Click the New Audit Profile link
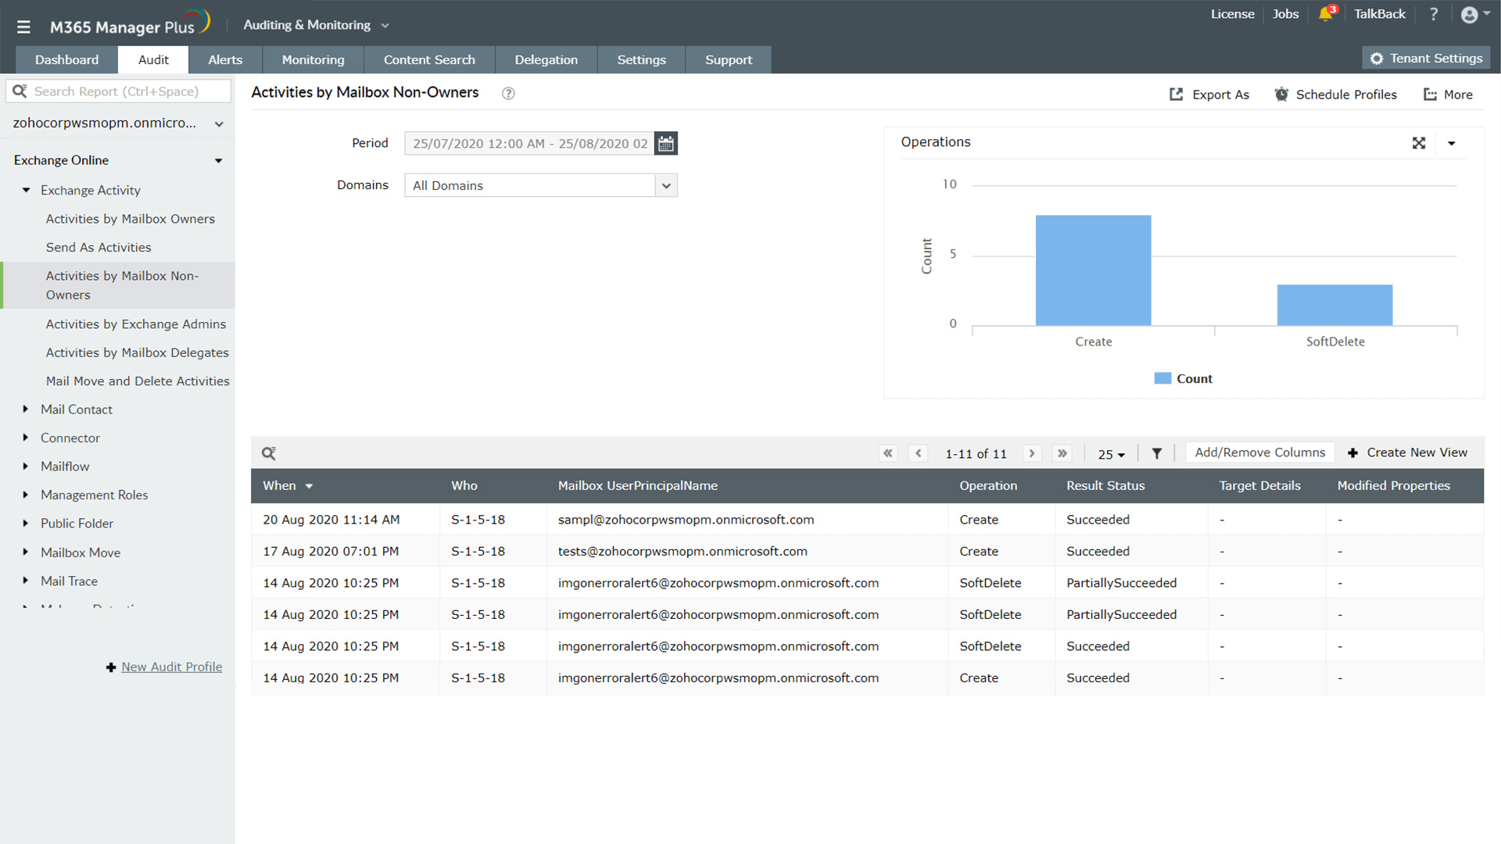The height and width of the screenshot is (844, 1501). coord(171,667)
